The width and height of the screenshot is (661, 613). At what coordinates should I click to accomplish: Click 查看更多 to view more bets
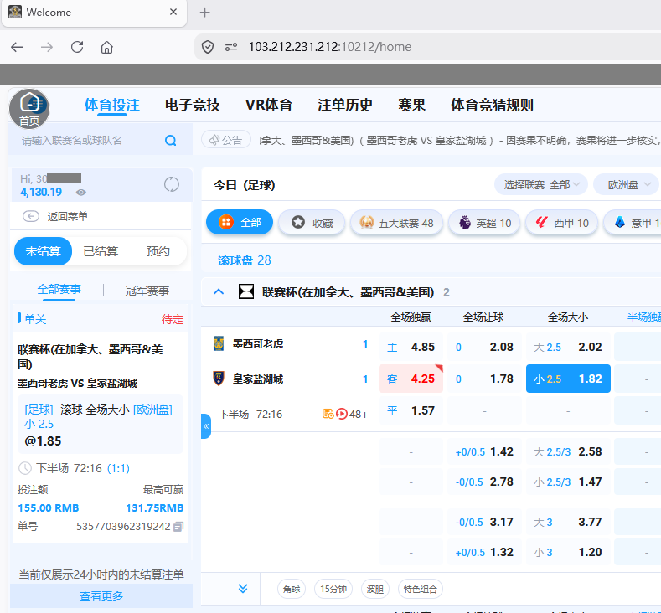click(101, 596)
